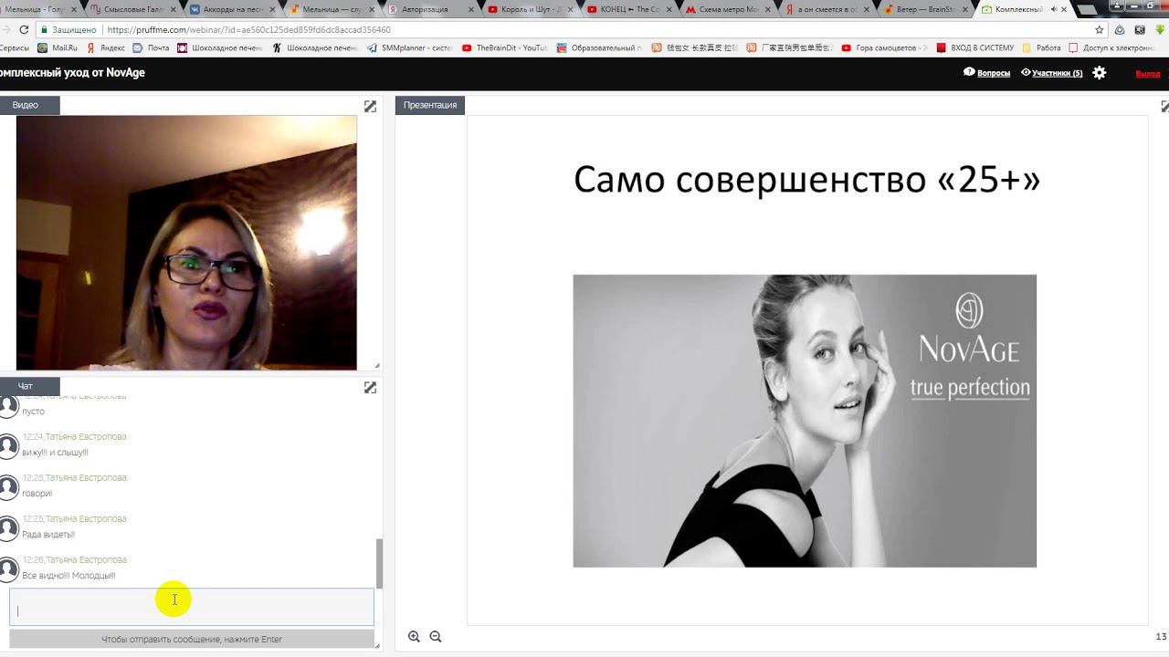Viewport: 1169px width, 657px height.
Task: Open the Почта bookmark
Action: (x=152, y=47)
